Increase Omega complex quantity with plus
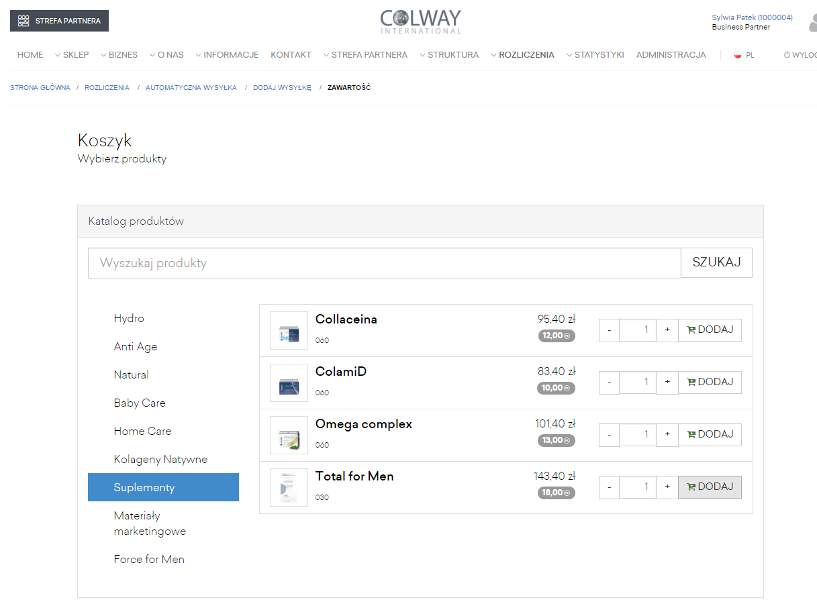Viewport: 817px width, 608px height. point(667,435)
